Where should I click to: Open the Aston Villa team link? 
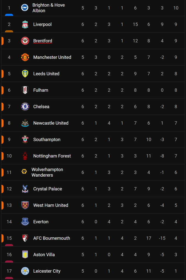(44, 255)
